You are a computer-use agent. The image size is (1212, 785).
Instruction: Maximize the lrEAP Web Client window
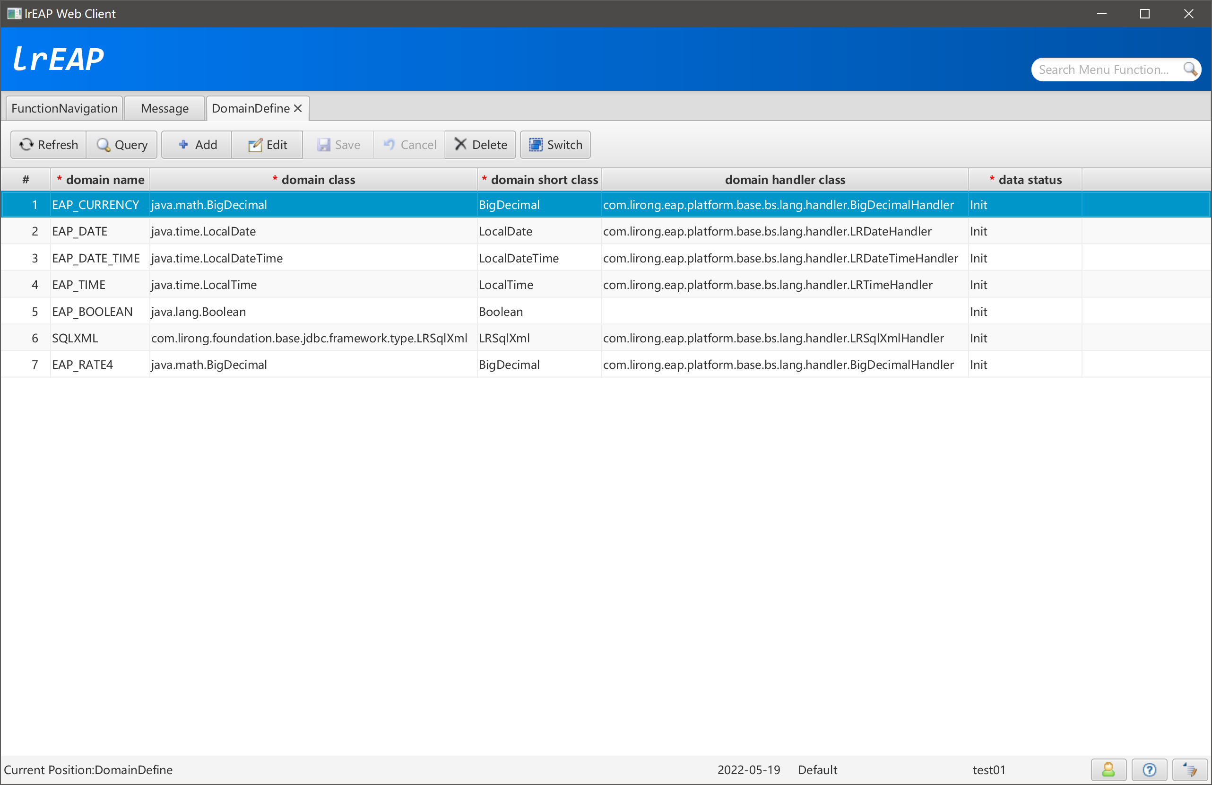coord(1145,14)
